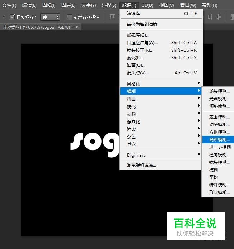The width and height of the screenshot is (234, 249).
Task: Open the 选择(S) menu
Action: (109, 5)
